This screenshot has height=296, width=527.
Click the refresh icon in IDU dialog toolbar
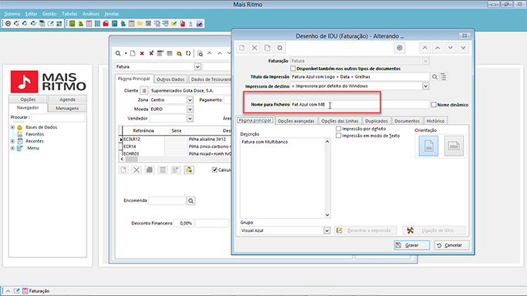(279, 48)
